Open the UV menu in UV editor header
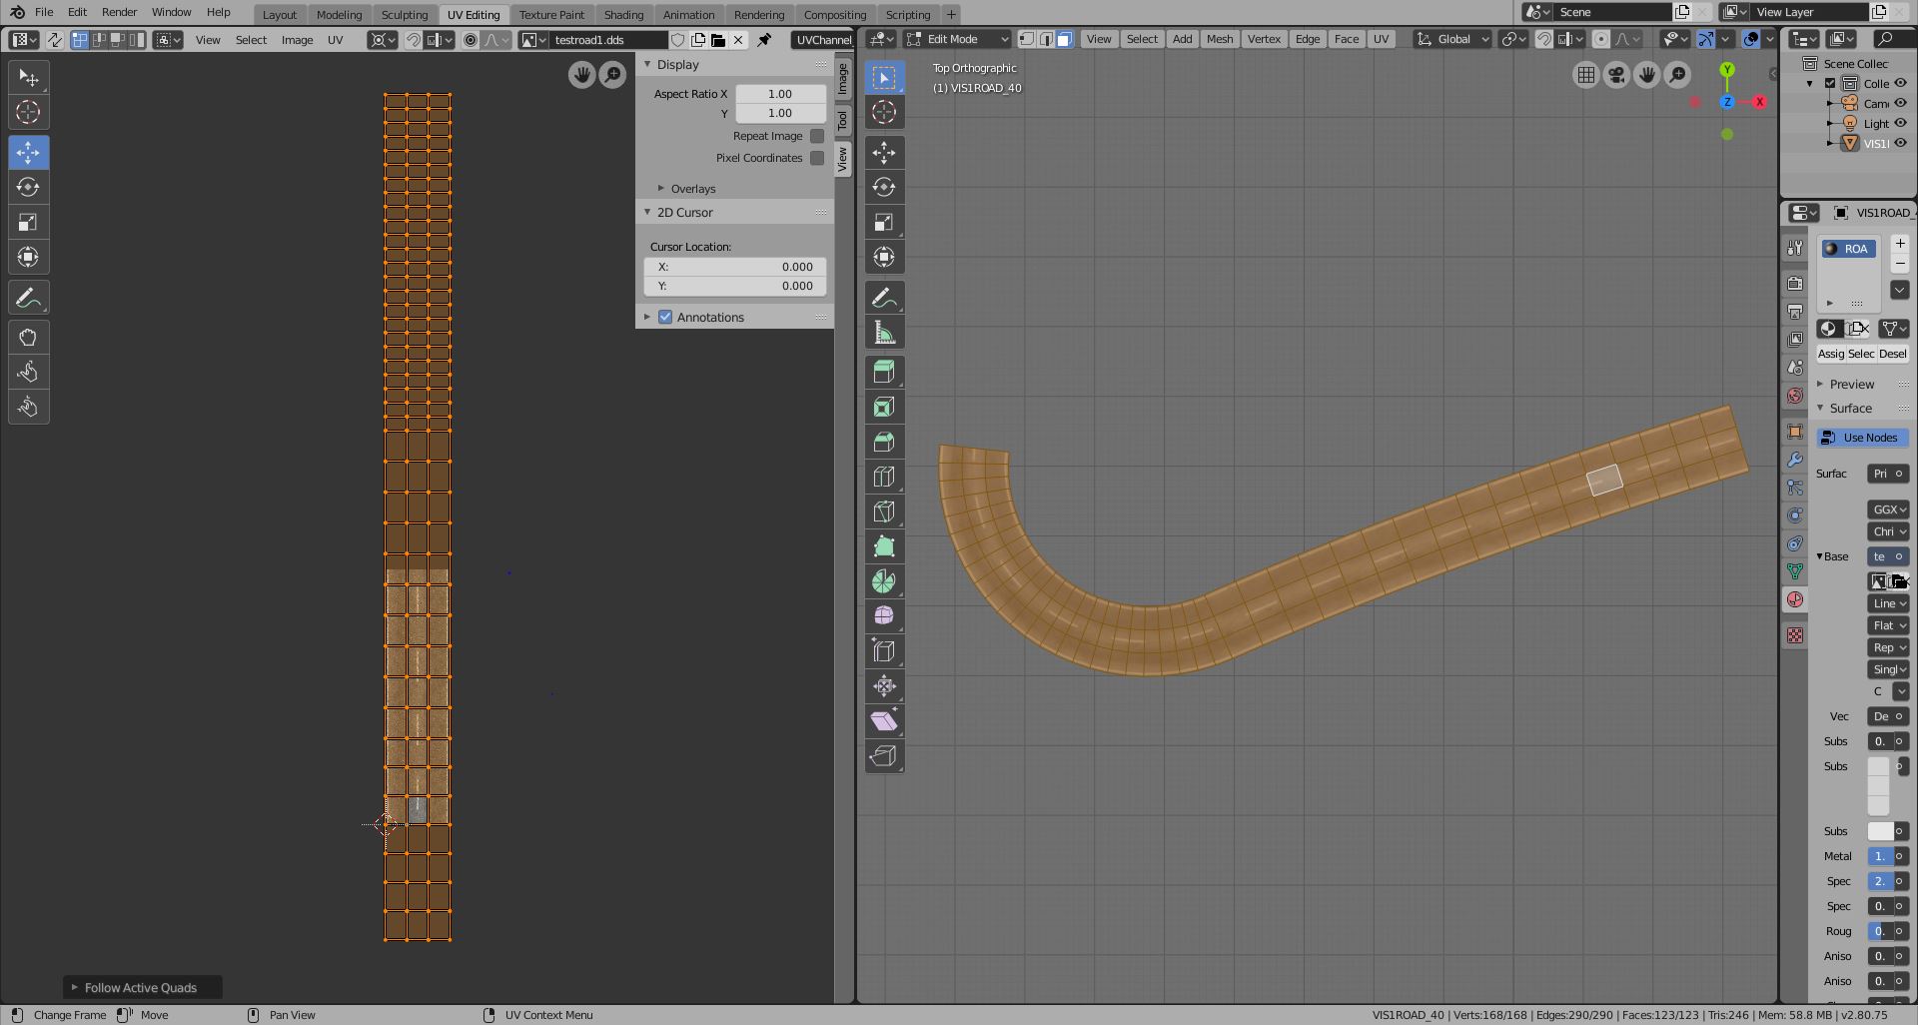The width and height of the screenshot is (1918, 1025). 335,40
